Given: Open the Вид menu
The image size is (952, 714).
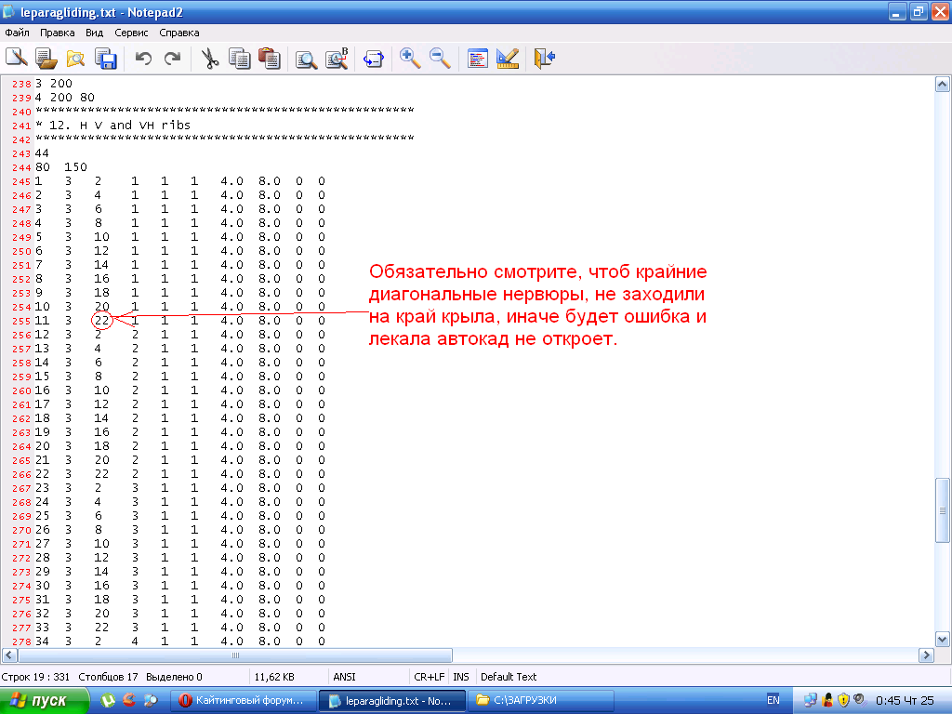Looking at the screenshot, I should click(x=94, y=33).
